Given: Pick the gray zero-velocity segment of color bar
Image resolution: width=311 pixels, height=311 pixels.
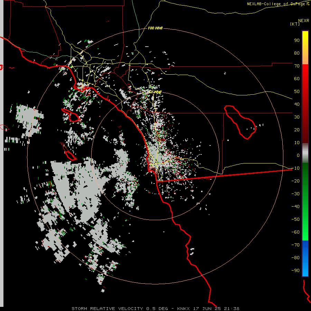Looking at the screenshot, I should pos(305,153).
